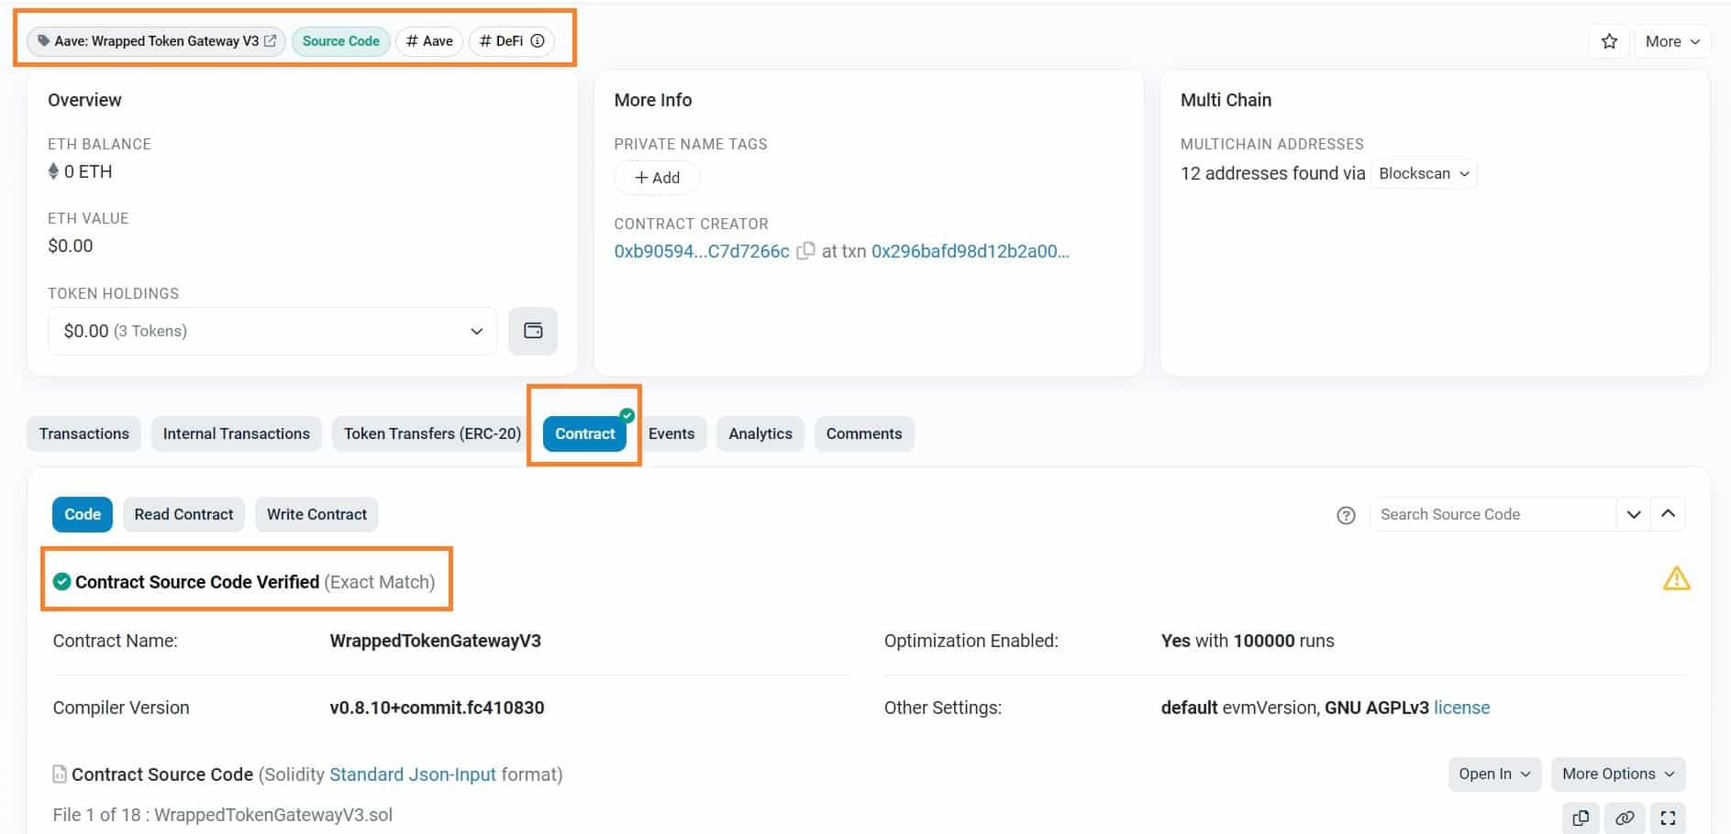Open the 'Open In' dropdown
The width and height of the screenshot is (1731, 834).
[x=1494, y=774]
